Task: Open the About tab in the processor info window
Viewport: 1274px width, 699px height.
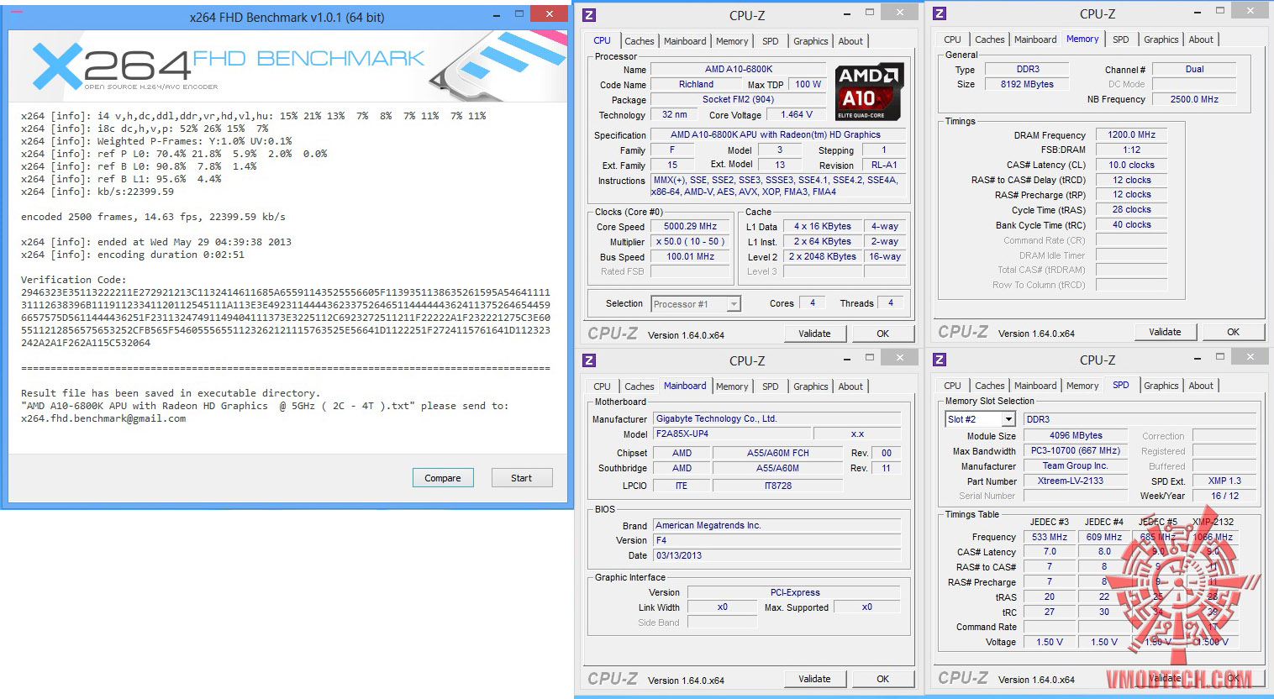Action: tap(850, 41)
